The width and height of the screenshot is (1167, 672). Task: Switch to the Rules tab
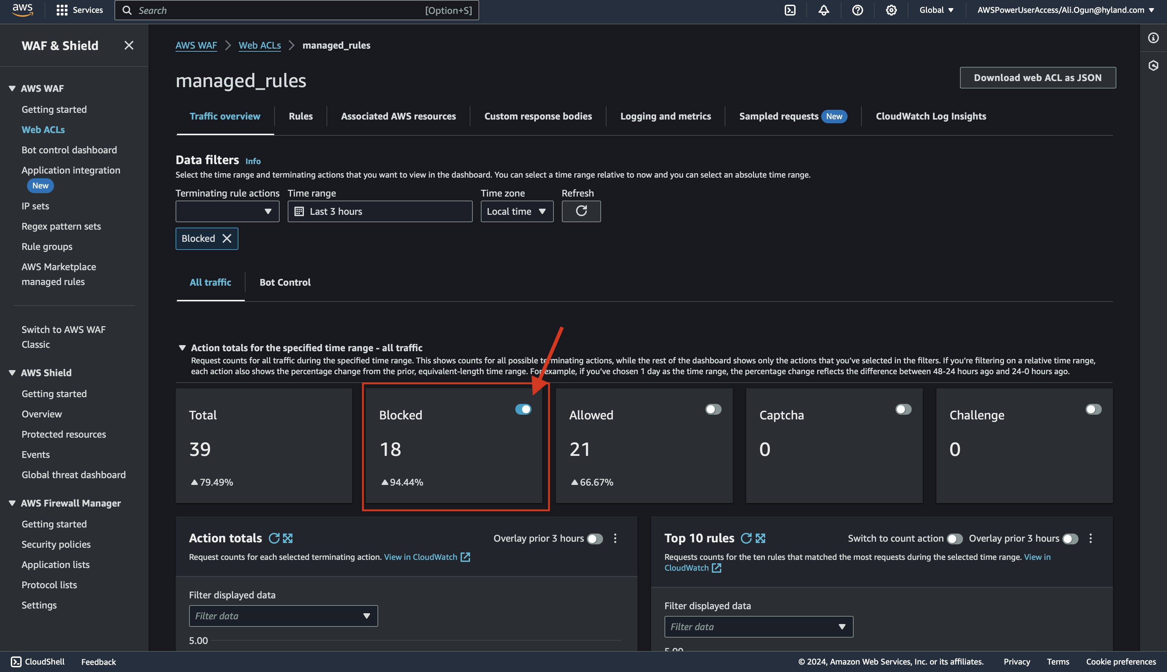pos(301,116)
